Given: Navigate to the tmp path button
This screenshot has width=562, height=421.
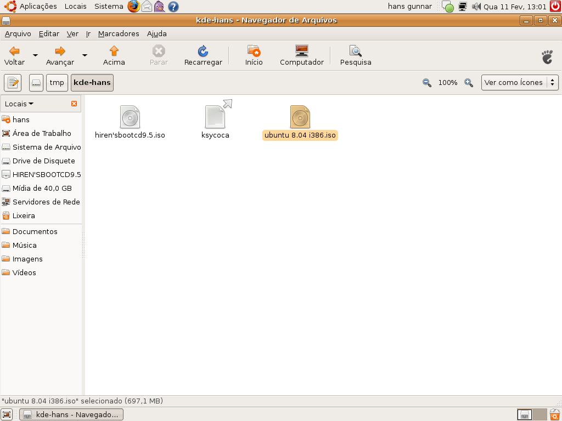Looking at the screenshot, I should pyautogui.click(x=57, y=83).
